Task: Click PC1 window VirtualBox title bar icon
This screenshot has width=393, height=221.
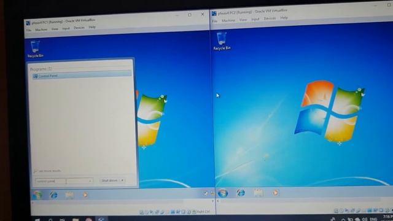Action: [x=28, y=23]
